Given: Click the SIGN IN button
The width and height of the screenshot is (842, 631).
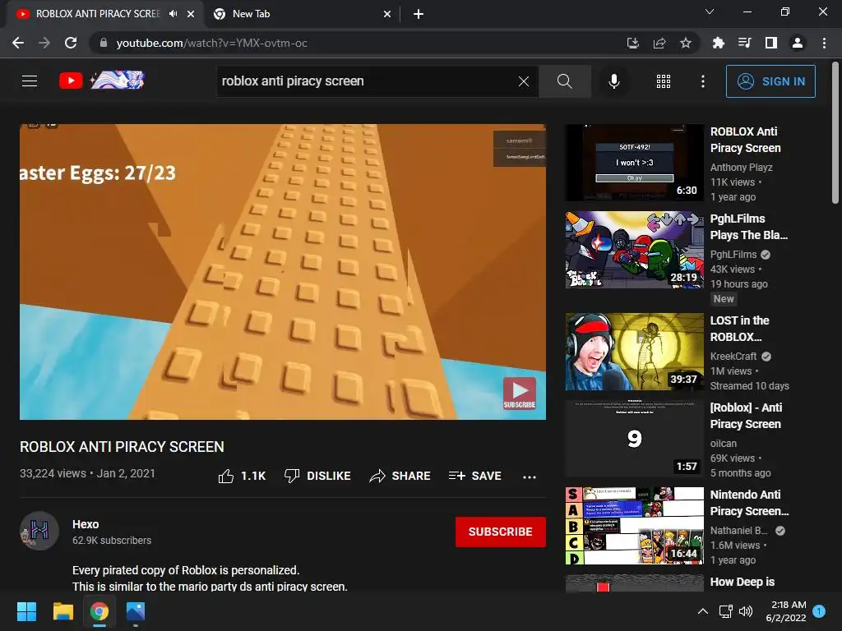Looking at the screenshot, I should (770, 81).
